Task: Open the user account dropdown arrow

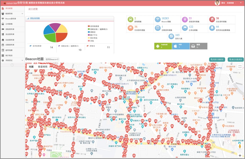Action: (x=241, y=3)
